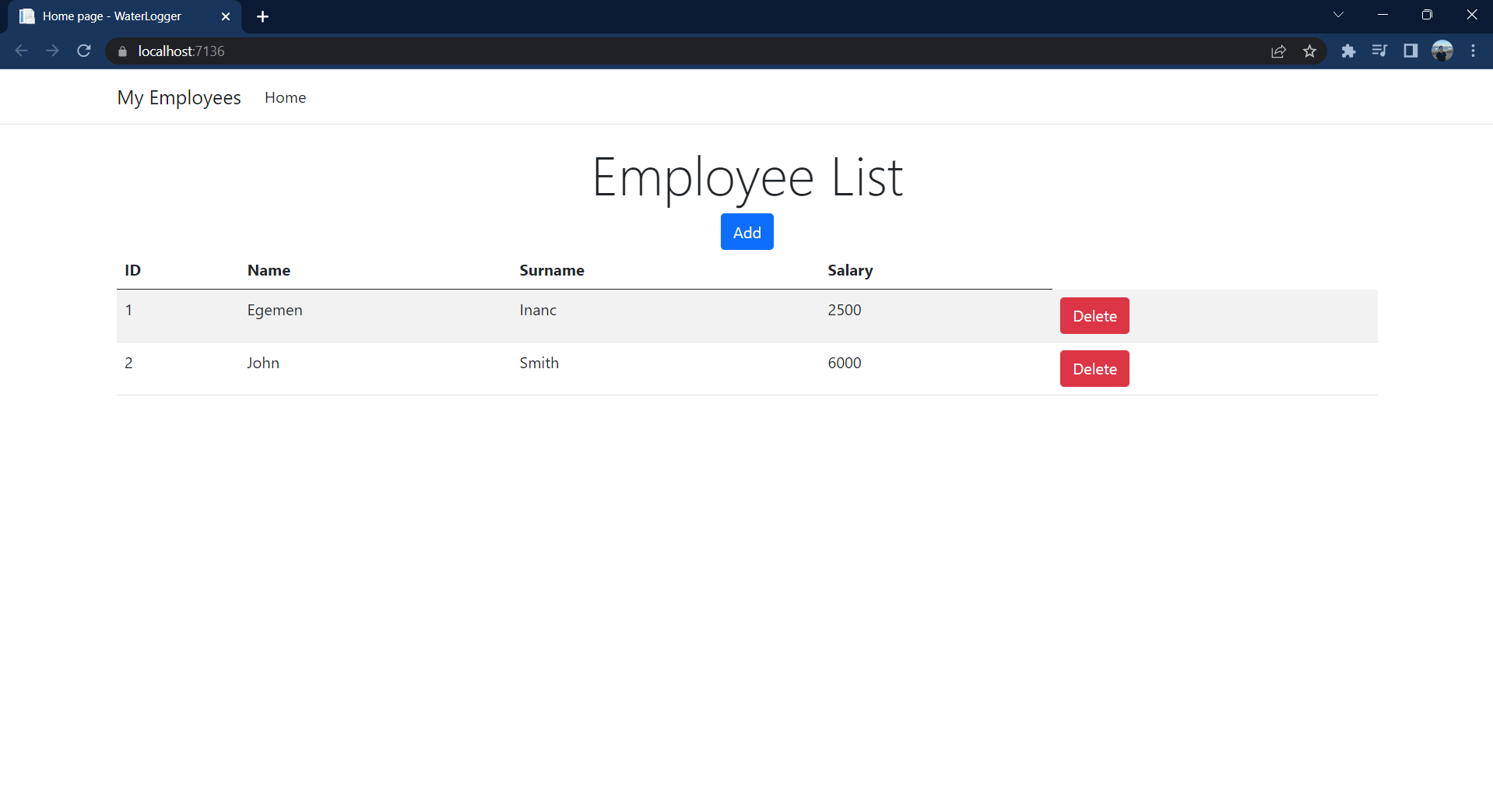This screenshot has height=787, width=1493.
Task: Delete the employee John Smith
Action: 1094,368
